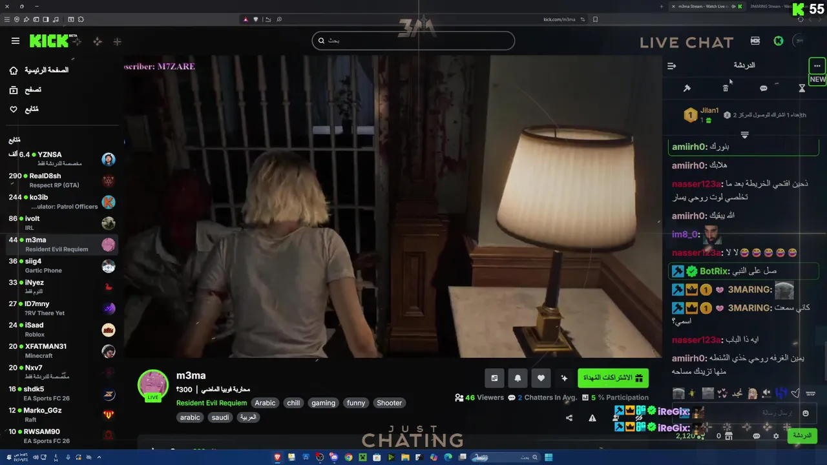Screen dimensions: 827x465
Task: Click the Windows taskbar search box
Action: pos(504,457)
